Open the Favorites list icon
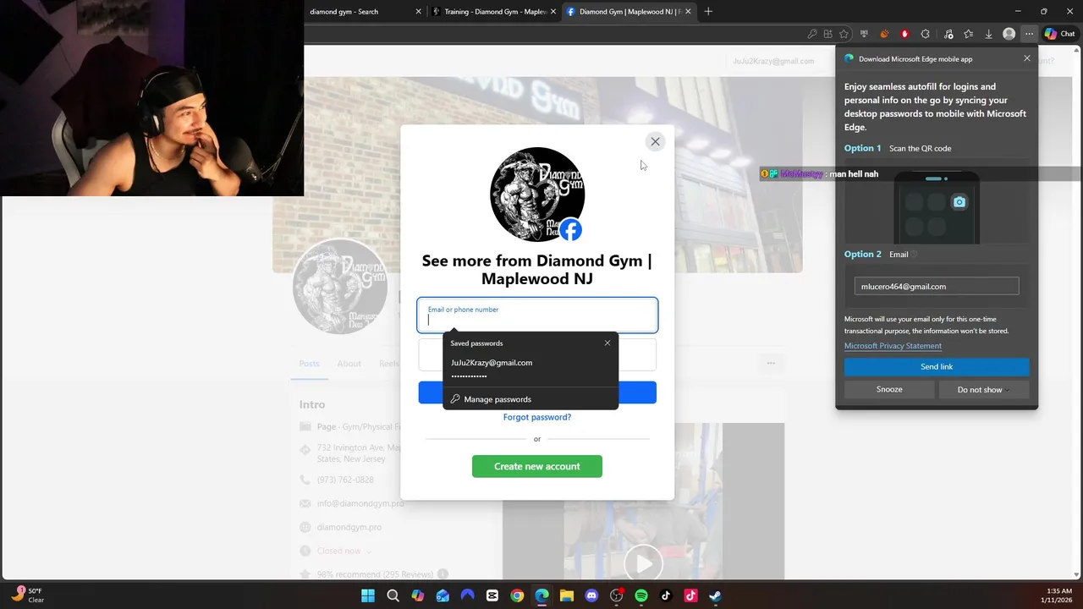The image size is (1083, 609). pyautogui.click(x=969, y=34)
